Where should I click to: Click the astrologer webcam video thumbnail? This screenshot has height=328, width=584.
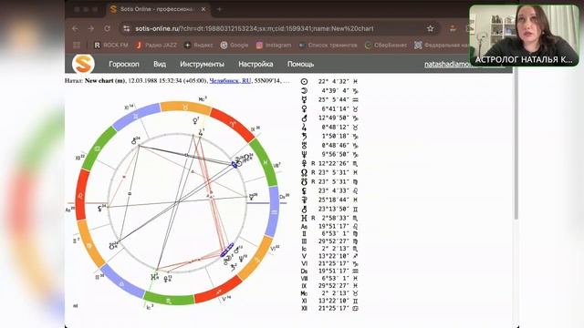pyautogui.click(x=525, y=36)
